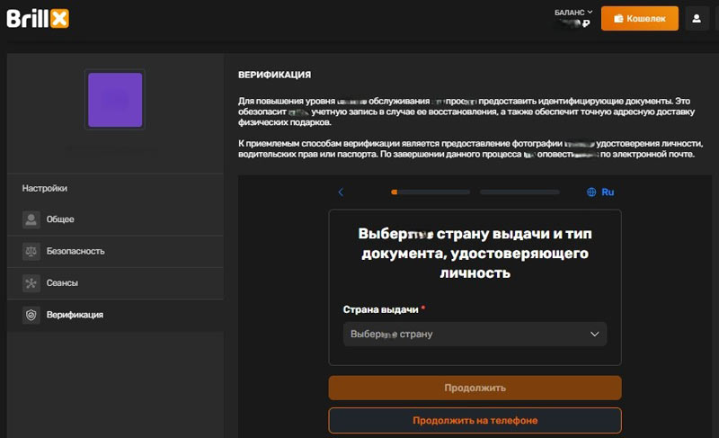This screenshot has width=719, height=438.
Task: Open the Верификация settings section
Action: 115,315
